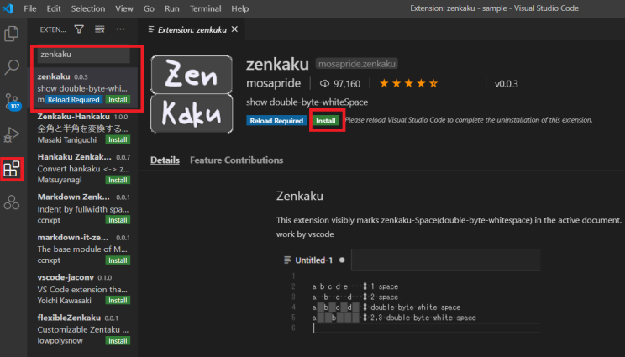
Task: Click the v0.0.3 version label
Action: [x=507, y=84]
